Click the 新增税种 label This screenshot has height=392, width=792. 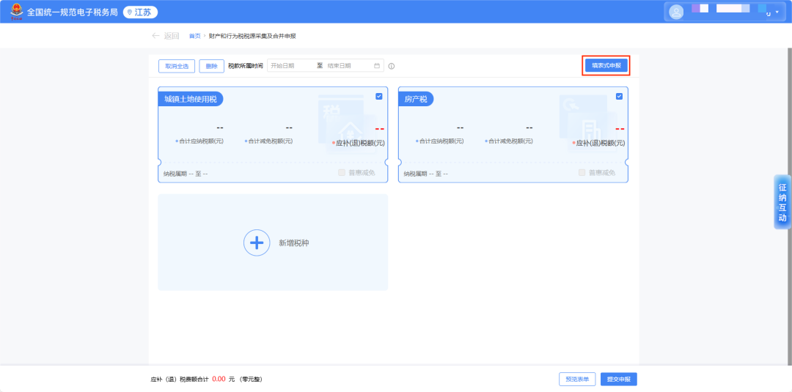(294, 243)
